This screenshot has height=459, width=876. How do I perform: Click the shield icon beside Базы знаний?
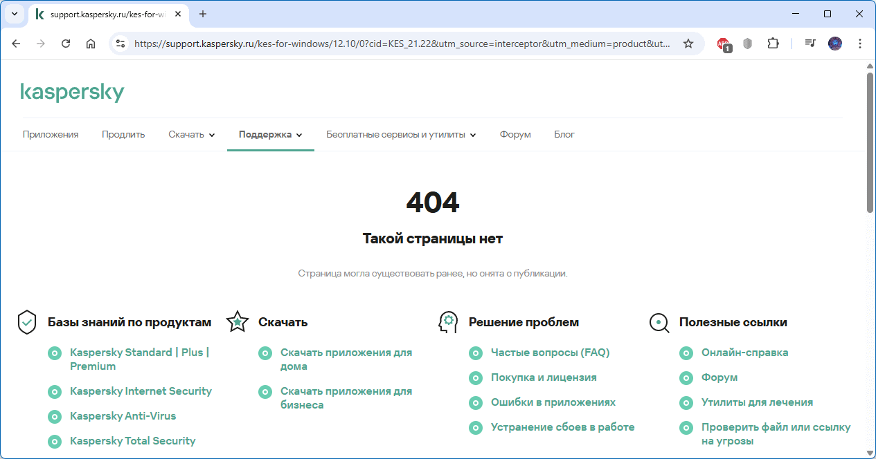(x=27, y=322)
